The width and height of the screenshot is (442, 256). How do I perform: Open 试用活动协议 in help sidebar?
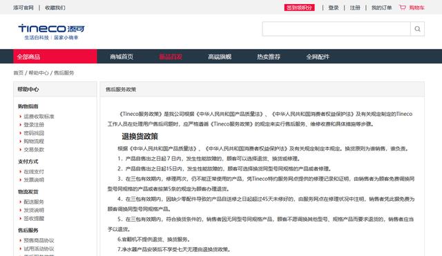[x=39, y=248]
